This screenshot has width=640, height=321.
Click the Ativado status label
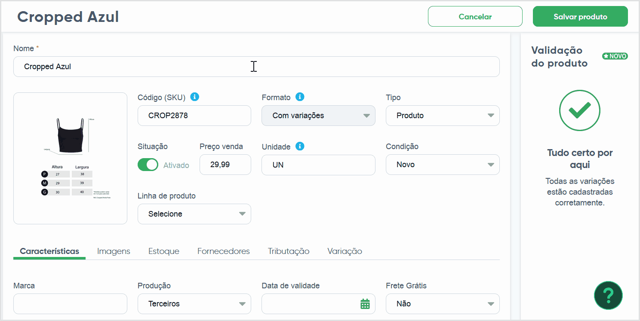[x=176, y=165]
